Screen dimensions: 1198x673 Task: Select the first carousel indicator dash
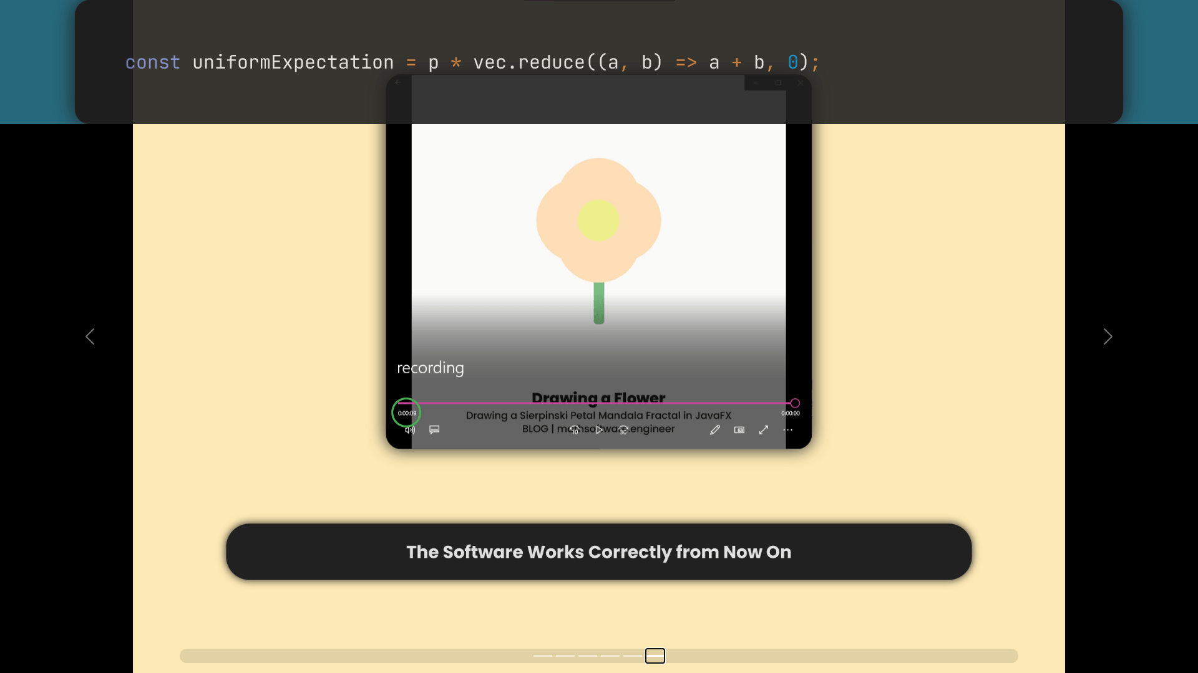[x=543, y=656]
